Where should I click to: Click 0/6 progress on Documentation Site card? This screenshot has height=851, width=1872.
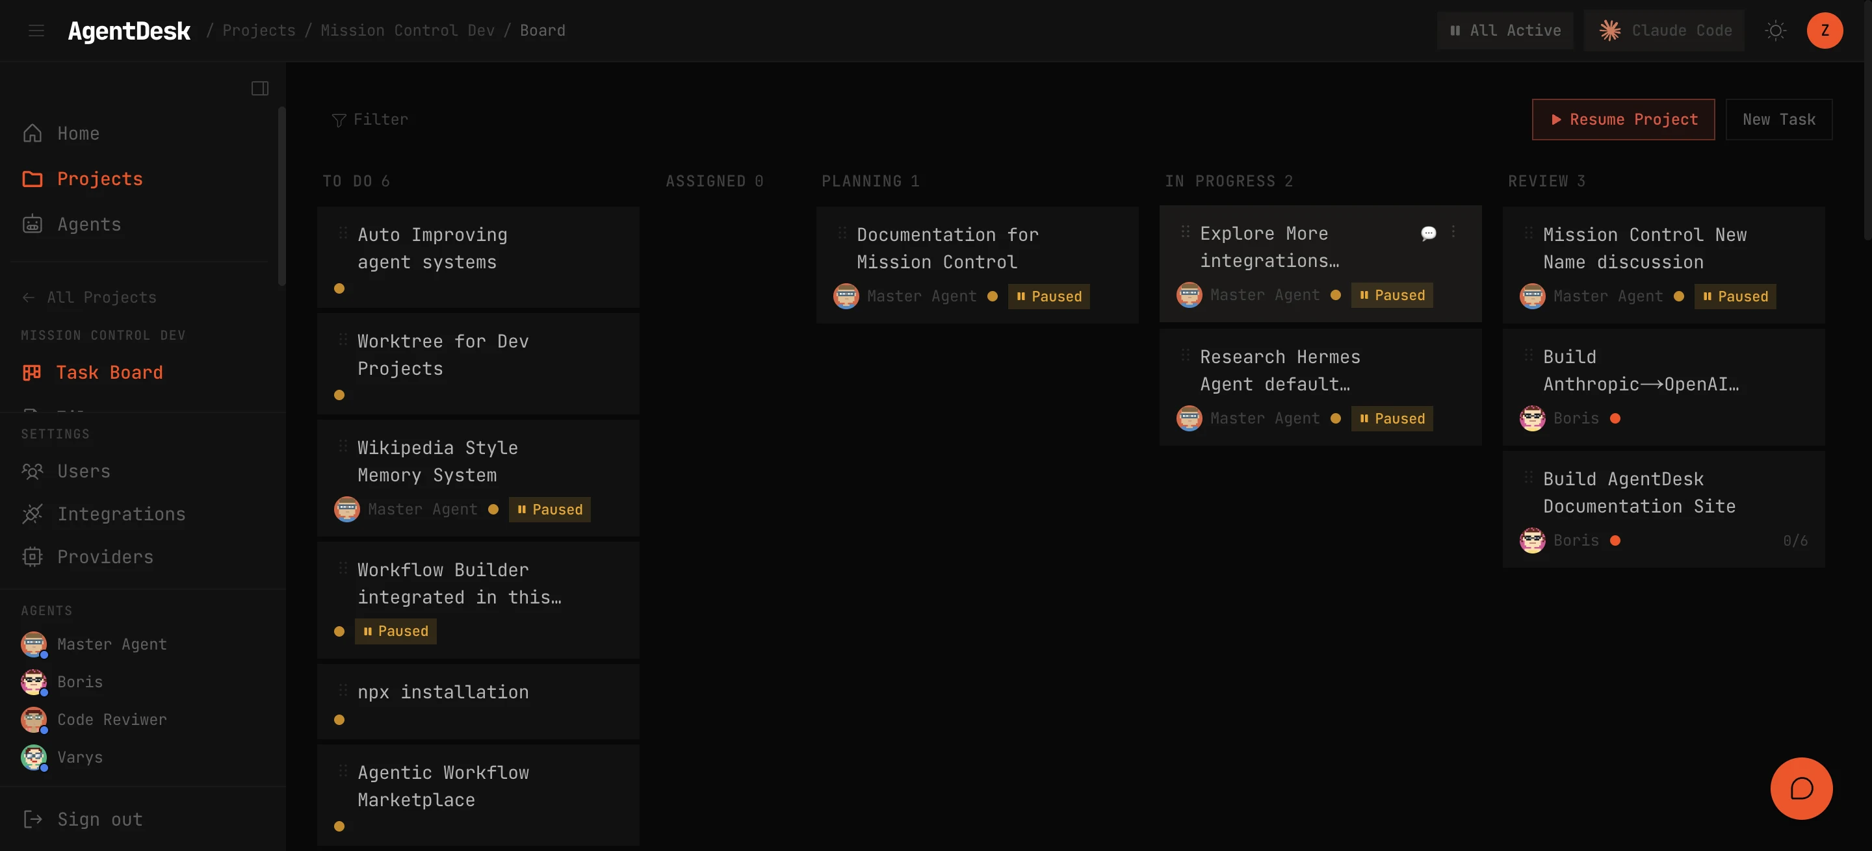coord(1795,540)
